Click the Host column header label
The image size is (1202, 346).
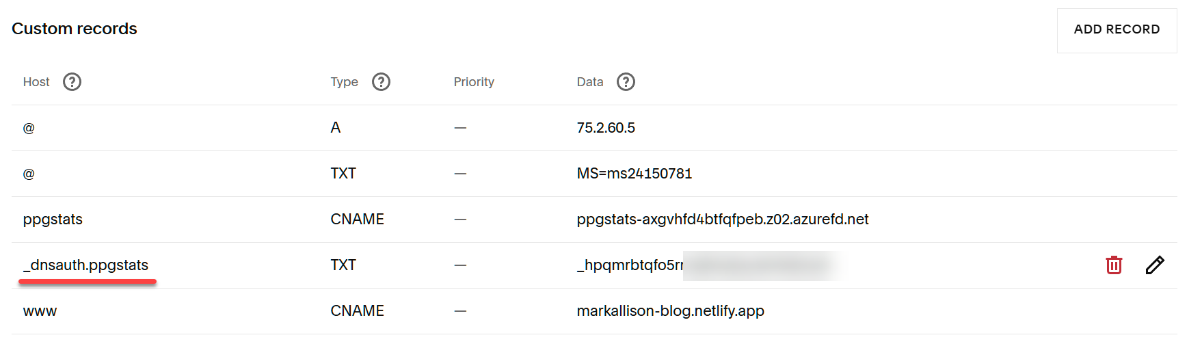[36, 82]
